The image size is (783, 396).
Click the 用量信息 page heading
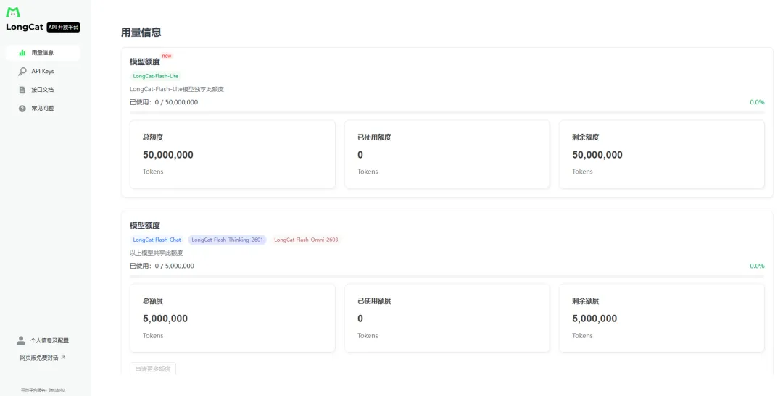(x=141, y=33)
